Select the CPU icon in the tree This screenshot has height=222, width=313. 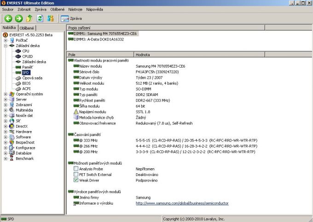tap(18, 51)
